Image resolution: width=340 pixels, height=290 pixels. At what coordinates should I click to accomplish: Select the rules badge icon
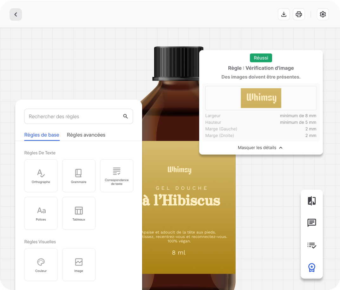(x=311, y=267)
